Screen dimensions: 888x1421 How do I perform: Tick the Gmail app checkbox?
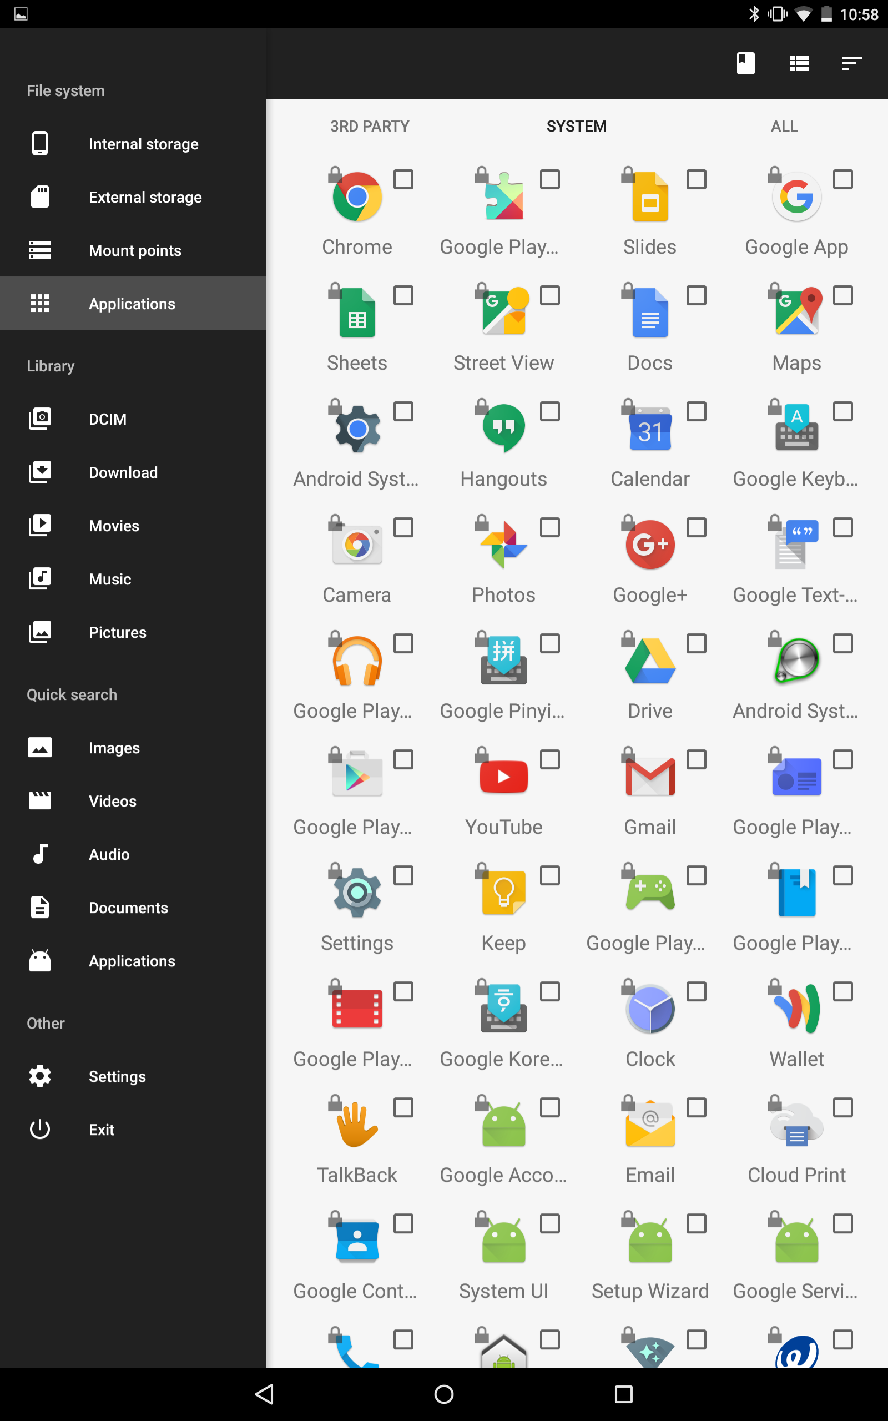pyautogui.click(x=697, y=759)
